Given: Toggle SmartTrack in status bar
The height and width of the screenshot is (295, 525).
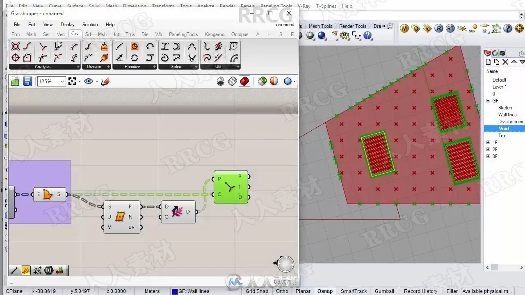Looking at the screenshot, I should [x=354, y=291].
